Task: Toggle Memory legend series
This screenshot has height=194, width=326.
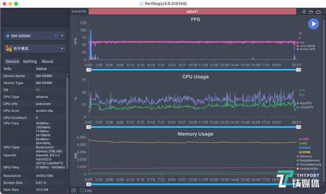Action: click(x=304, y=156)
